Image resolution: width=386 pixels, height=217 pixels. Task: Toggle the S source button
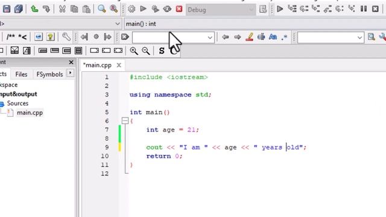pyautogui.click(x=162, y=51)
